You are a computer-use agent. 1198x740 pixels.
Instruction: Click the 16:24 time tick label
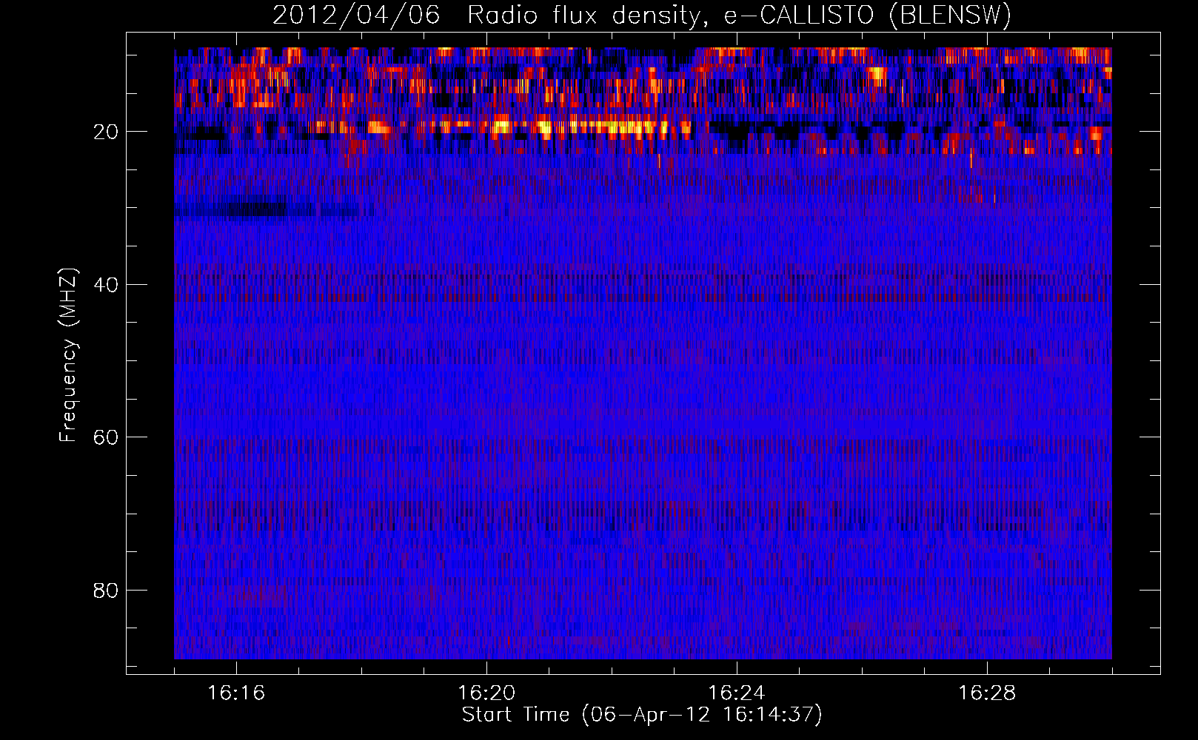pyautogui.click(x=737, y=693)
